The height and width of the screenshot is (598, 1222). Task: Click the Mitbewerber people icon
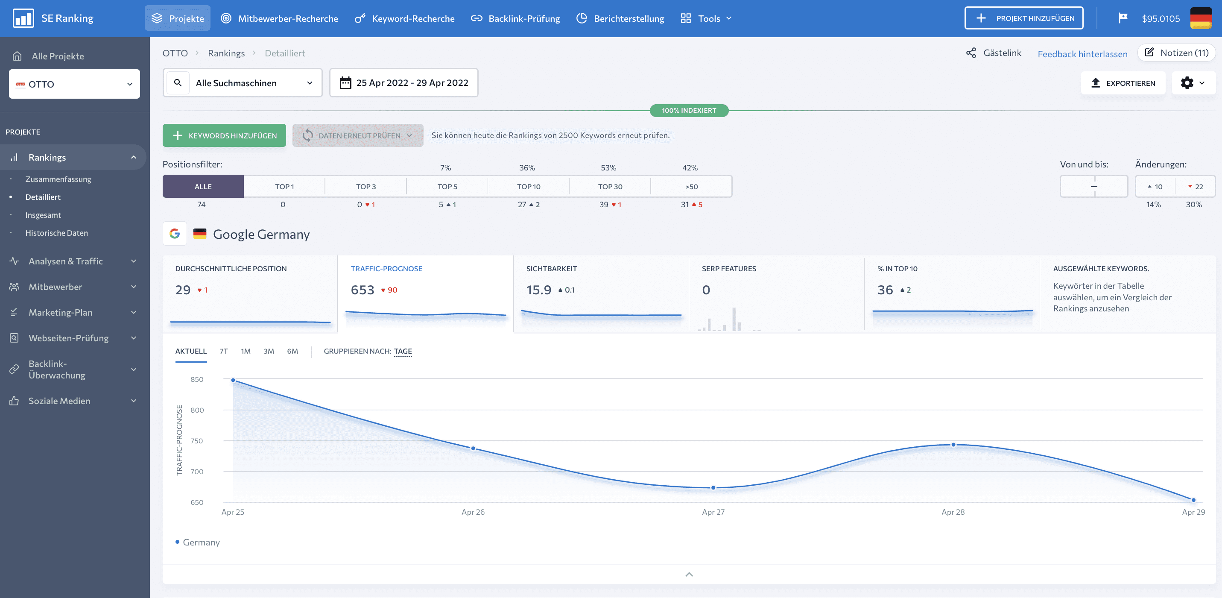(x=14, y=287)
